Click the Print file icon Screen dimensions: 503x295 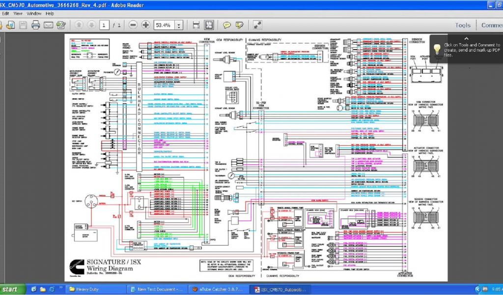tap(35, 25)
